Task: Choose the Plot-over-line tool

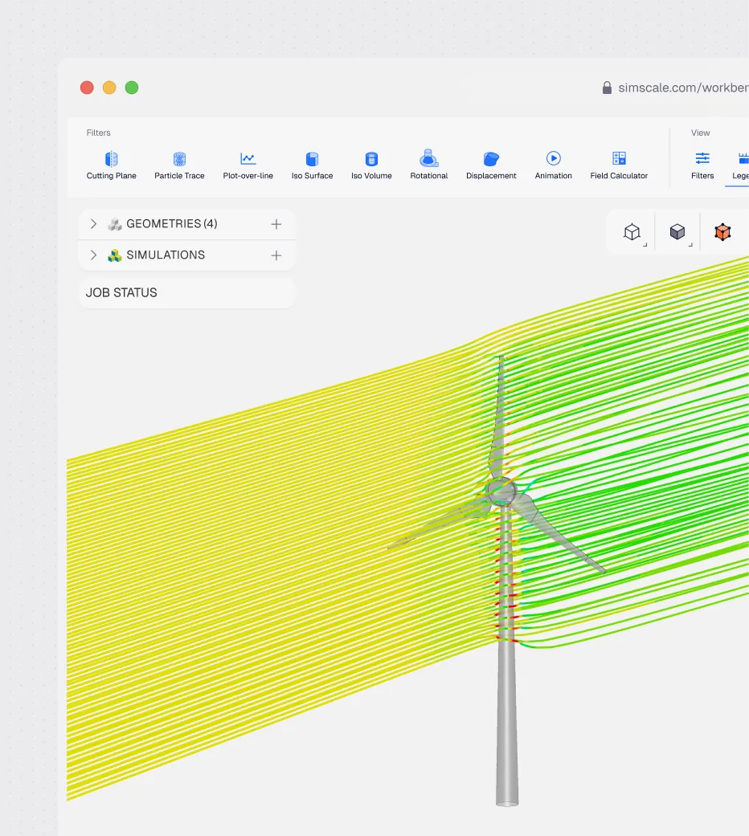Action: (x=248, y=165)
